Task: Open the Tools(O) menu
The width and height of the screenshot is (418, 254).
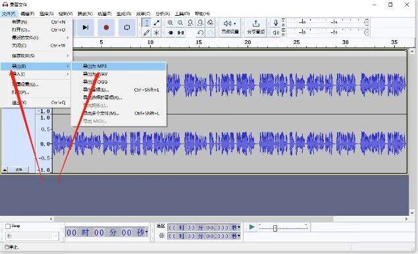Action: 182,14
